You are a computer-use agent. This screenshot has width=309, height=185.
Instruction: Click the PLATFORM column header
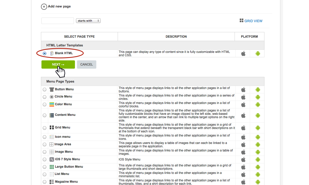point(250,36)
